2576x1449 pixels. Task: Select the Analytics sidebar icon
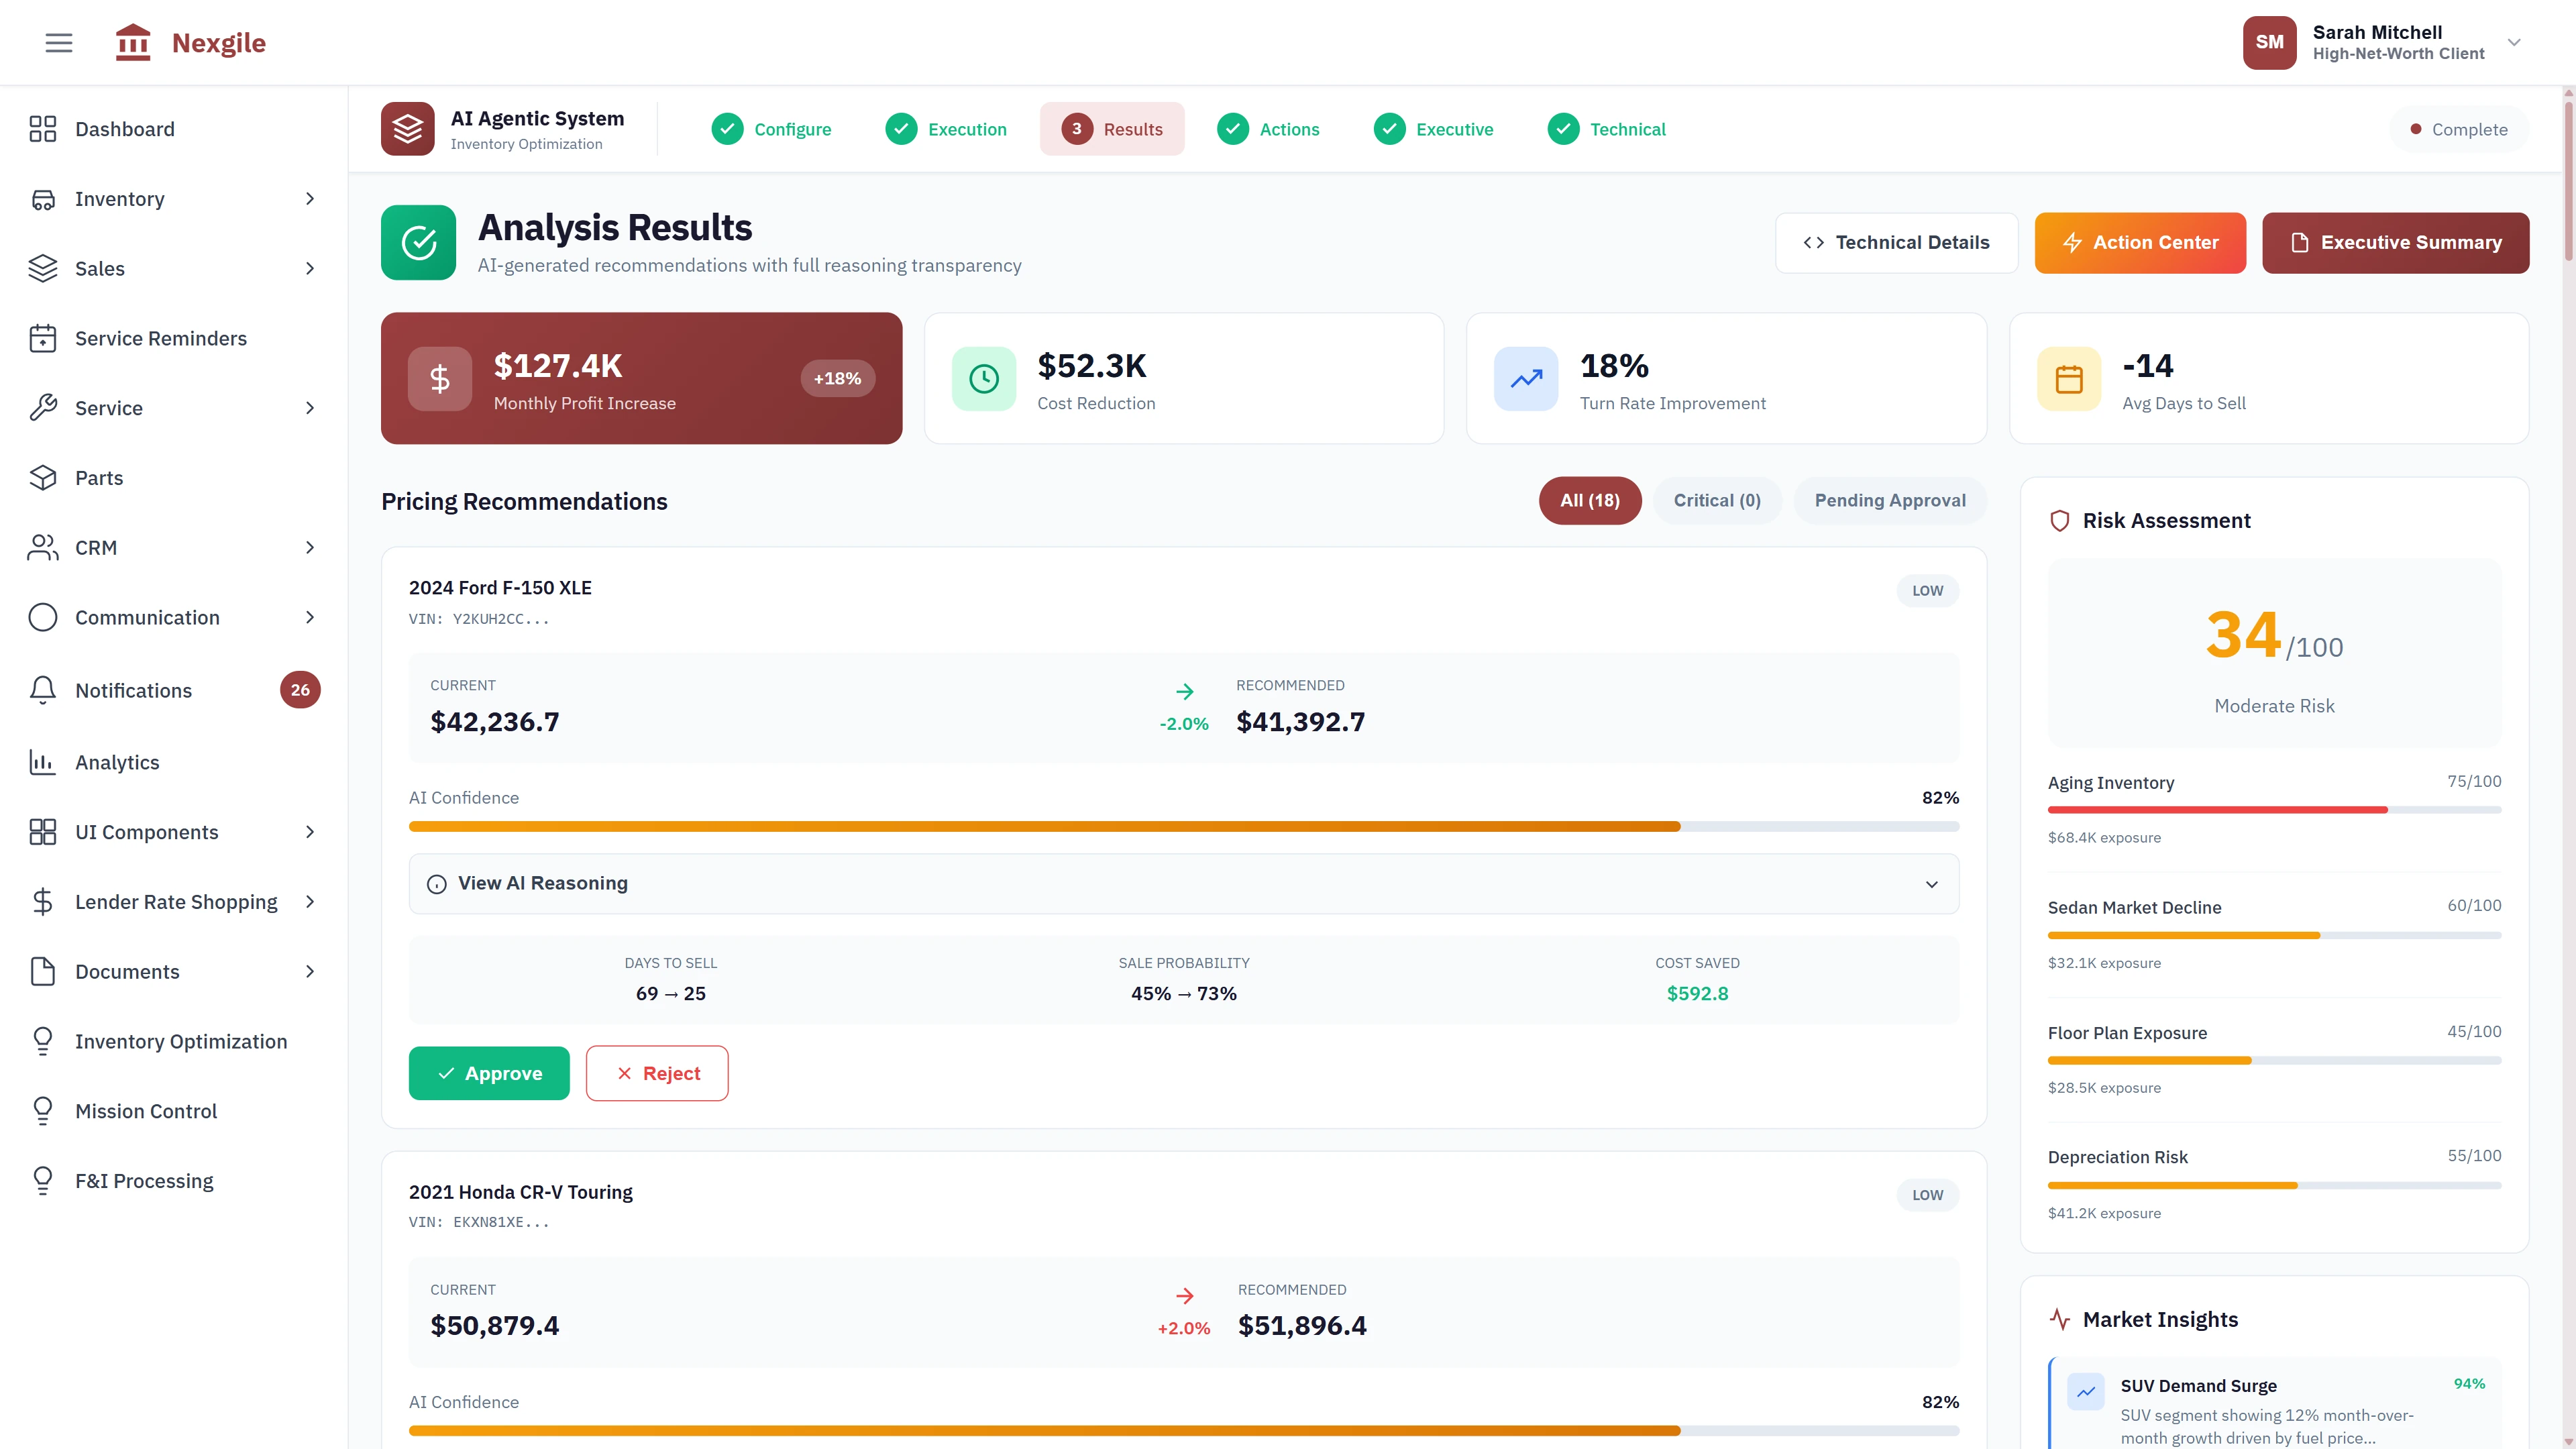click(43, 762)
